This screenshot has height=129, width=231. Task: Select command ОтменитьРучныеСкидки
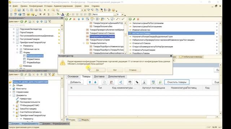pyautogui.click(x=144, y=50)
